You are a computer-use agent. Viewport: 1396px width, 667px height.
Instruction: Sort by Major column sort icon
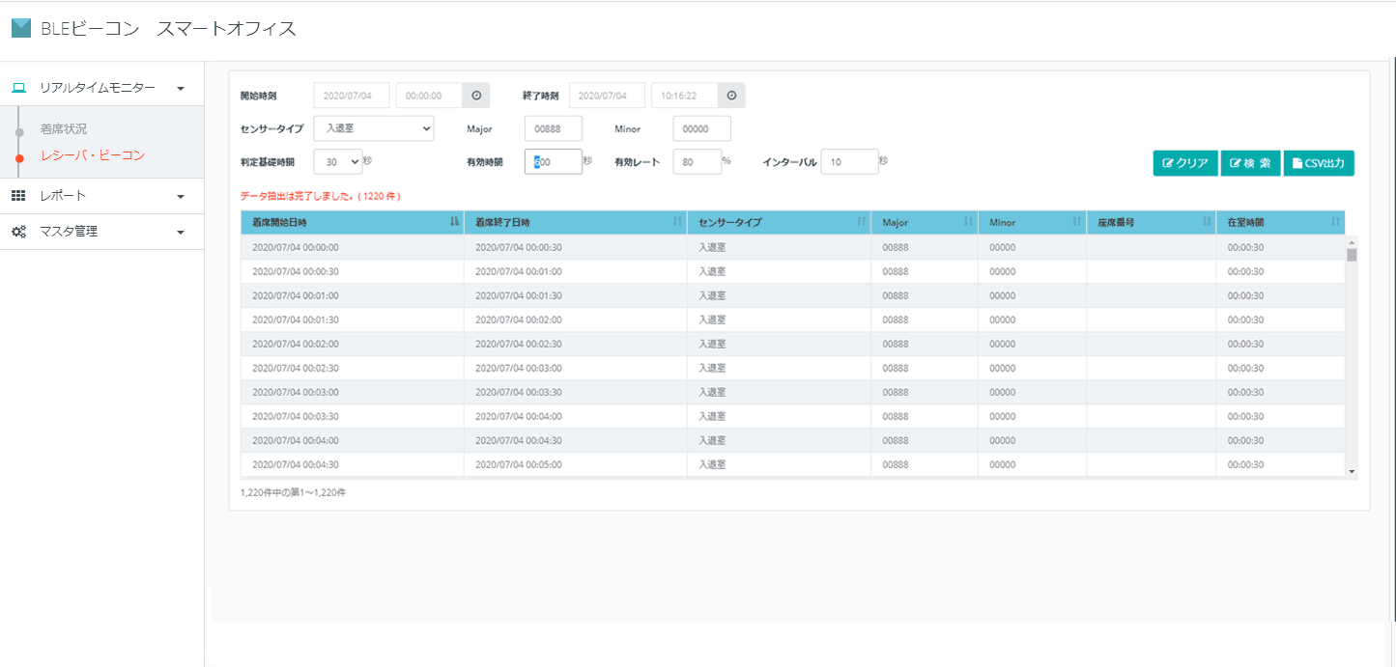(x=968, y=222)
